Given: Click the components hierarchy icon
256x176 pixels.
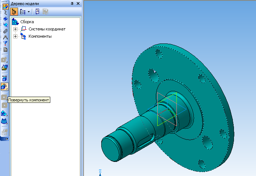Looking at the screenshot, I should (x=23, y=36).
